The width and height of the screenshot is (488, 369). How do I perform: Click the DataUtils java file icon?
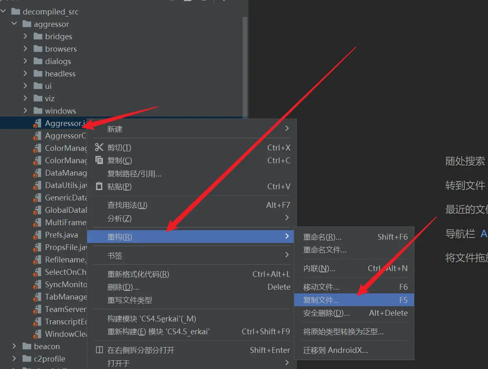(38, 185)
